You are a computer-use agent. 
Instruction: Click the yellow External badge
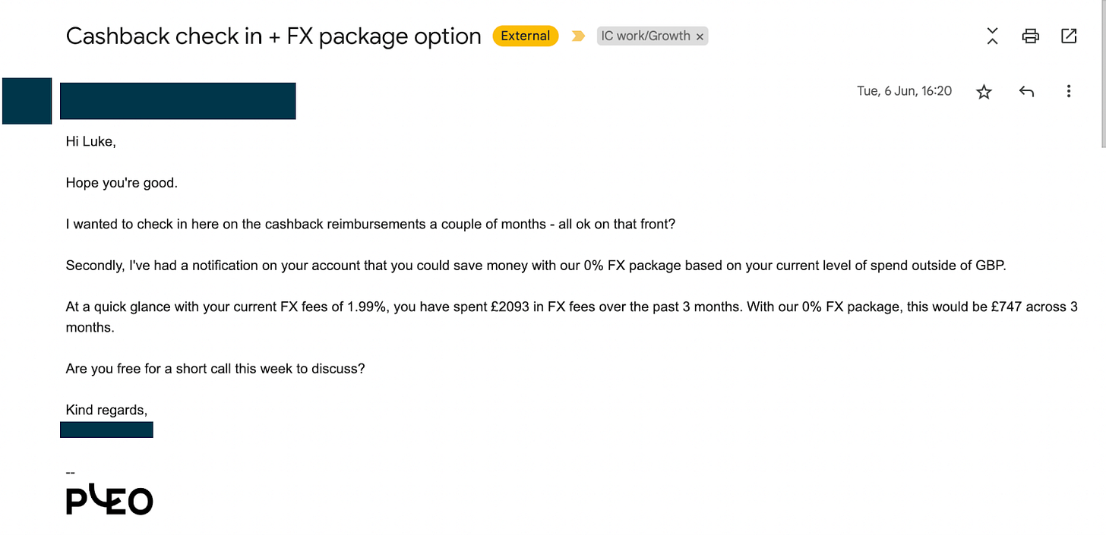[x=525, y=36]
